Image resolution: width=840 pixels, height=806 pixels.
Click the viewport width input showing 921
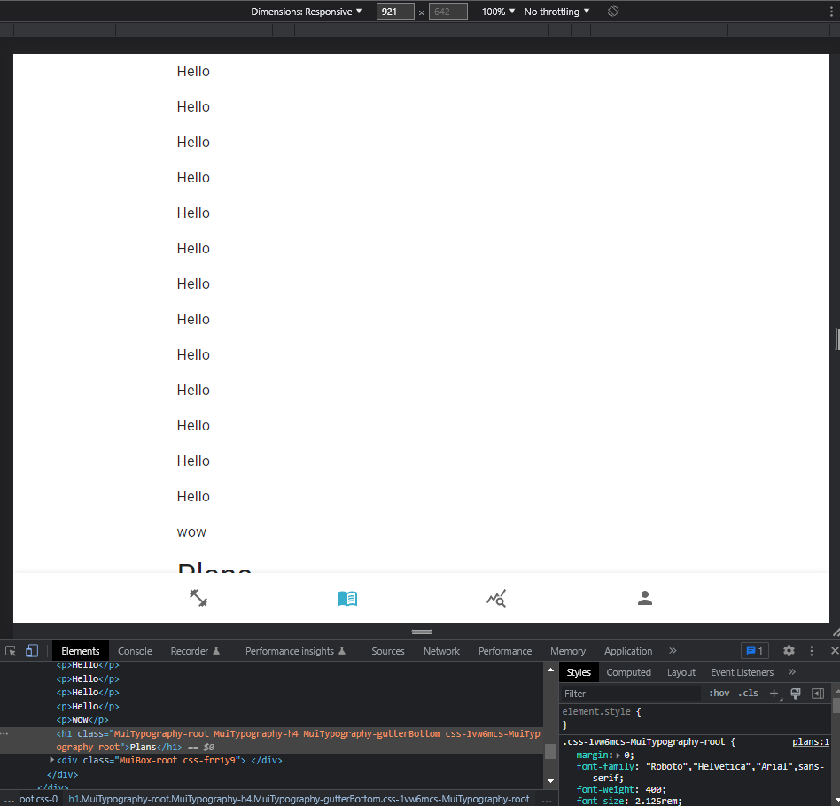pyautogui.click(x=395, y=11)
